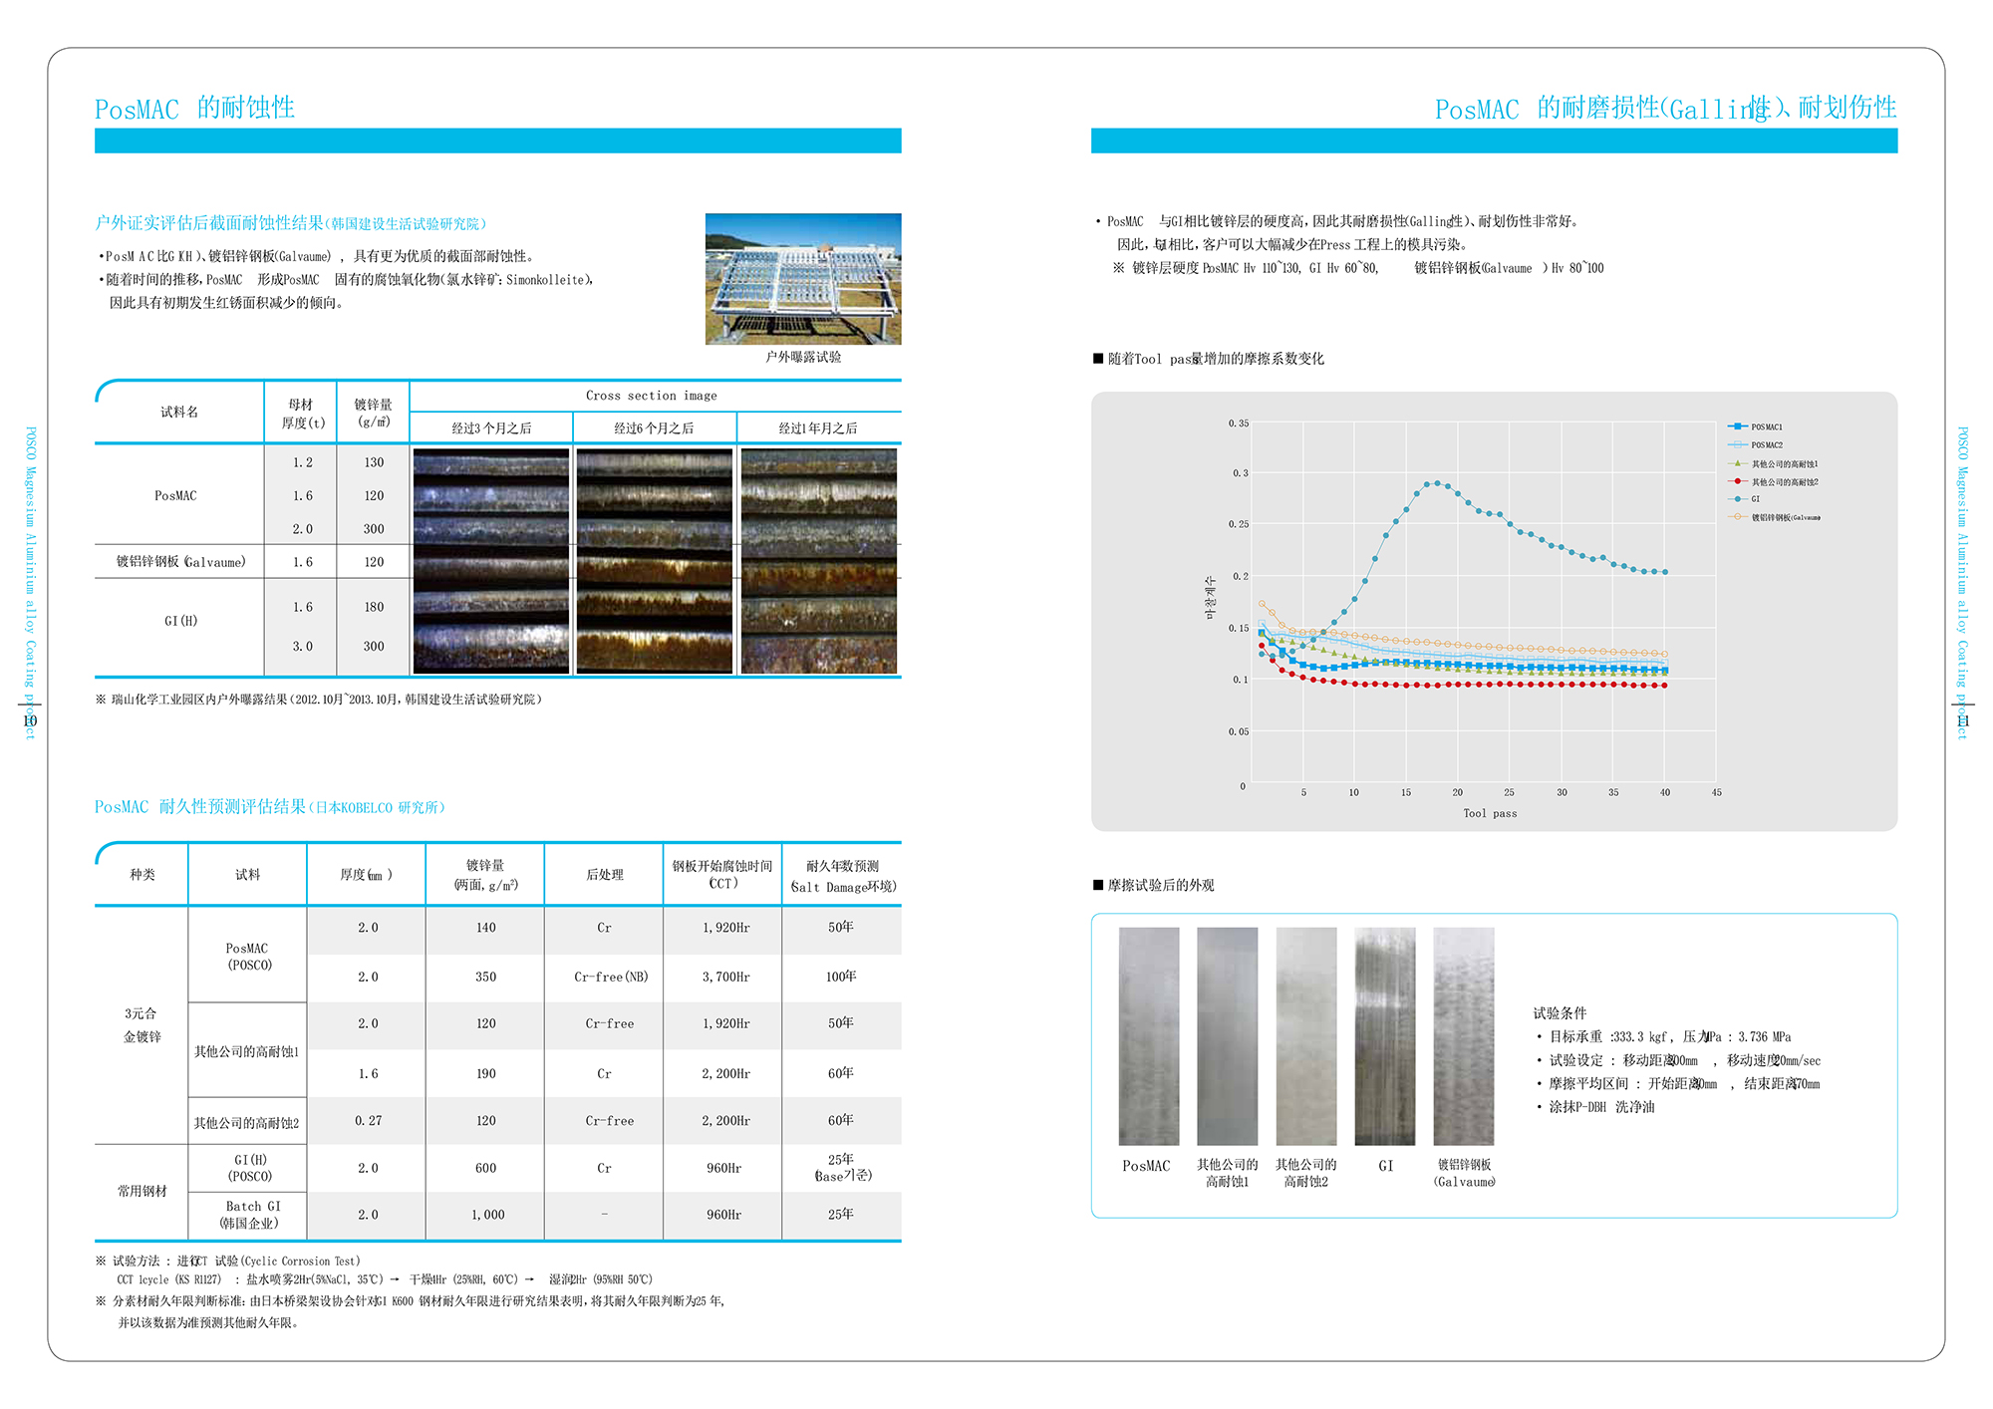Click the 随着Tool pass friction chart title

[1209, 359]
